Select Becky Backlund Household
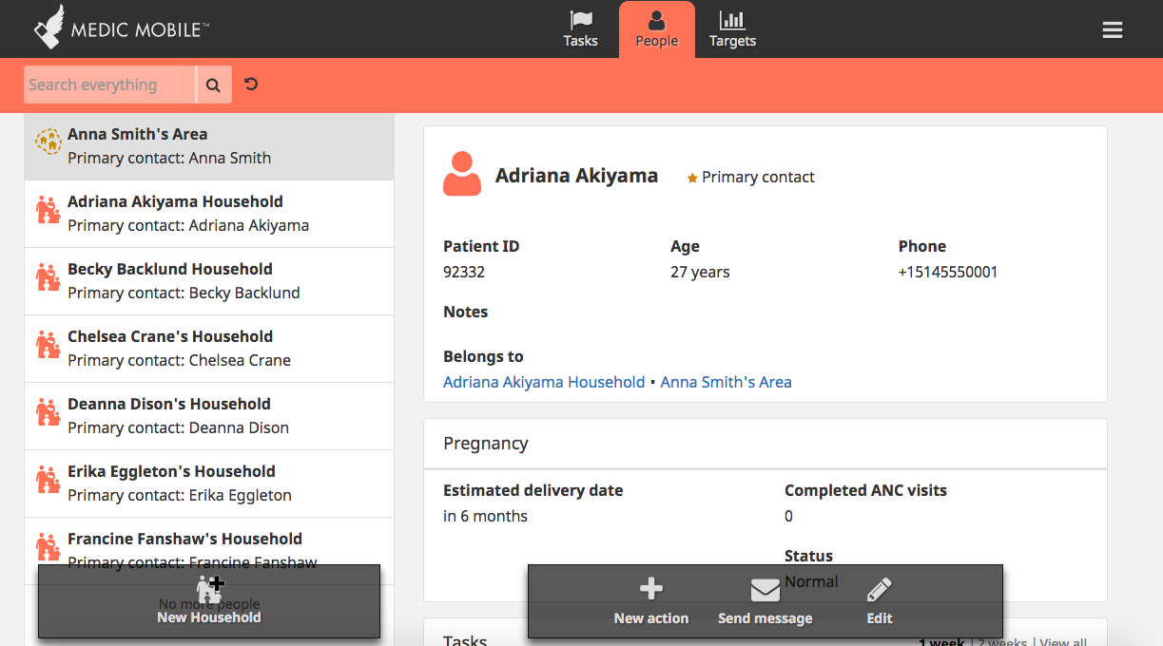This screenshot has height=646, width=1163. coord(209,281)
